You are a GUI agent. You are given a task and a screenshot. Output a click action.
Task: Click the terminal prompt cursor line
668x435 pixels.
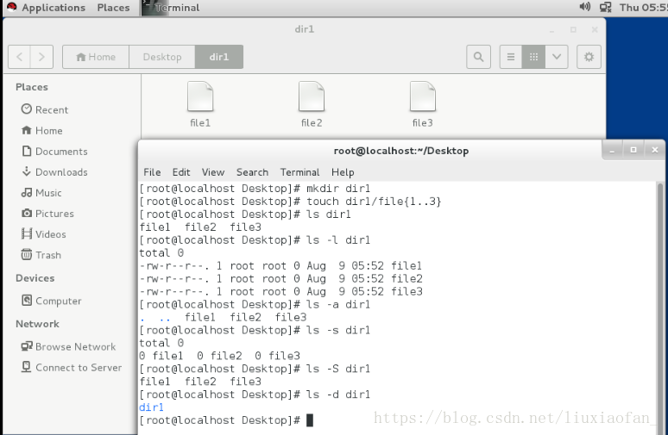coord(226,420)
